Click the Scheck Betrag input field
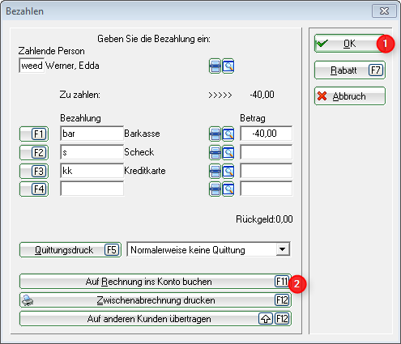Viewport: 401px width, 344px height. click(267, 152)
